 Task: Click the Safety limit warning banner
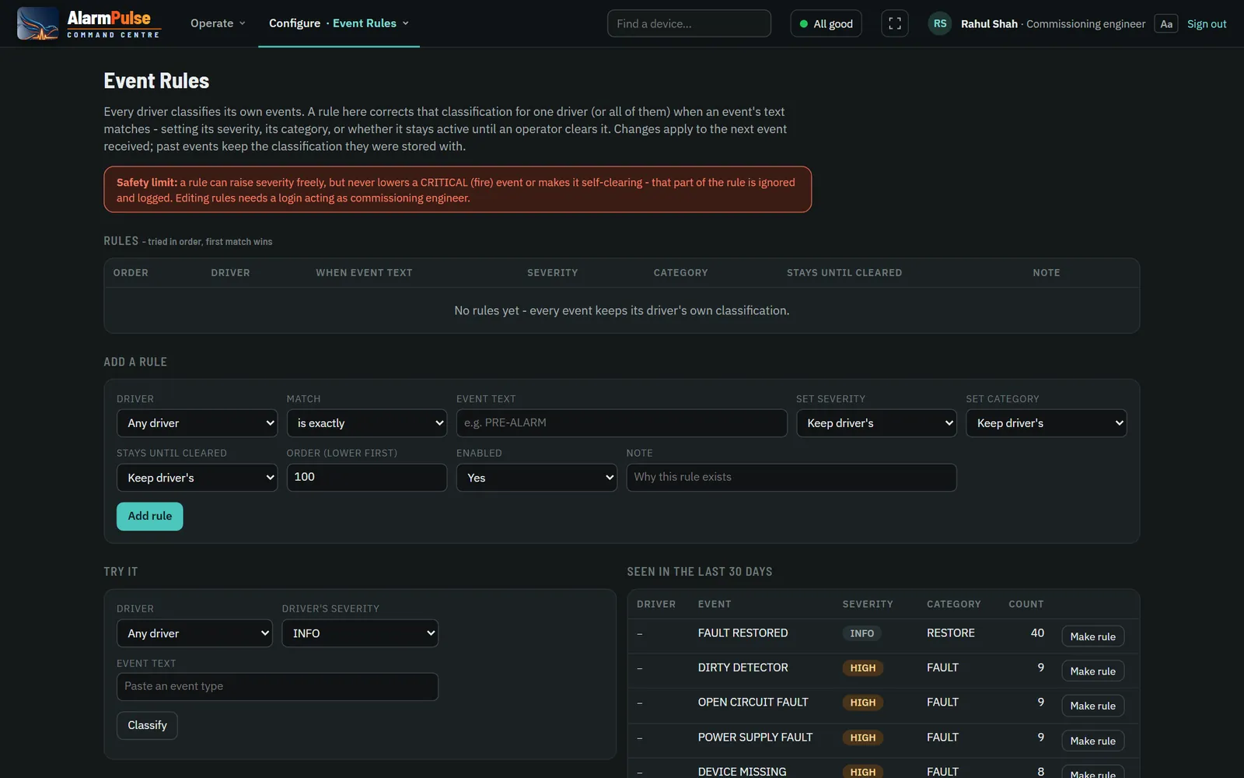[x=457, y=189]
